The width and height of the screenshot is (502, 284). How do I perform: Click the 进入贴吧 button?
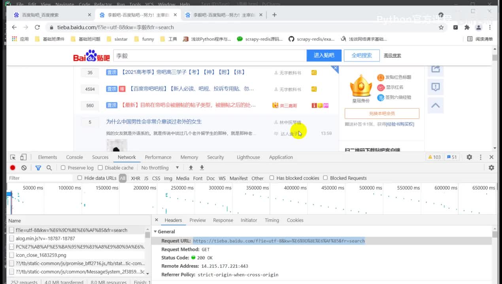pyautogui.click(x=324, y=55)
